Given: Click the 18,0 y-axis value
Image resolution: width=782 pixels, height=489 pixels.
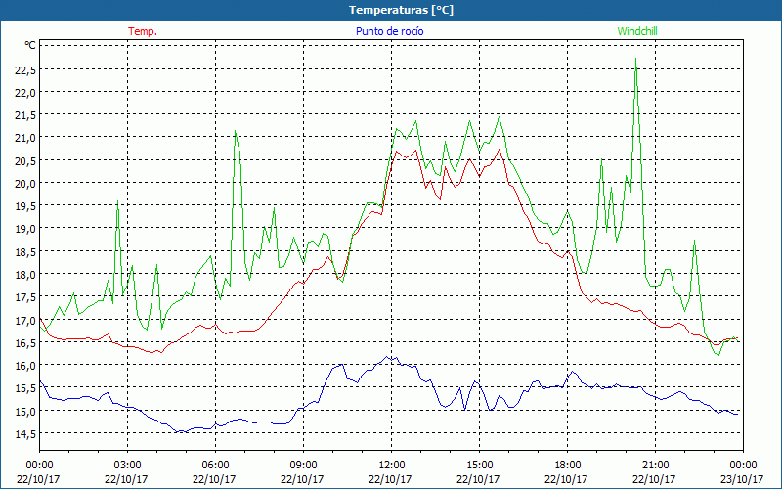Looking at the screenshot, I should pos(25,275).
